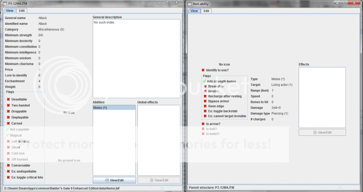
Task: Toggle the Identify to use? flag
Action: 203,70
